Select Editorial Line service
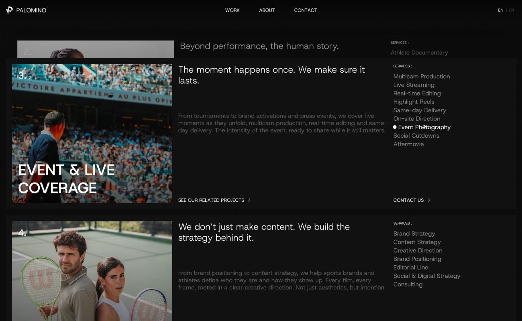The image size is (522, 321). pos(411,267)
